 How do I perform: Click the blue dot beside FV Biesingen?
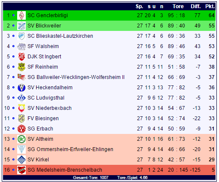13,118
